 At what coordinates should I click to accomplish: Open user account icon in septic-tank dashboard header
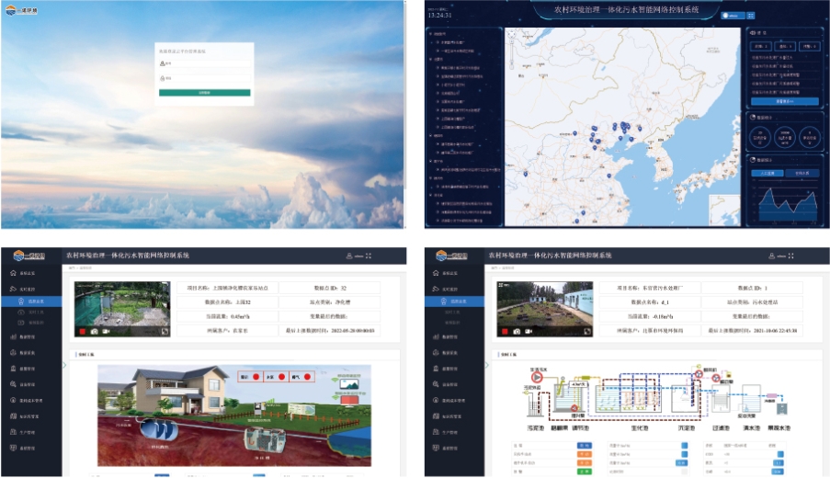pyautogui.click(x=348, y=256)
